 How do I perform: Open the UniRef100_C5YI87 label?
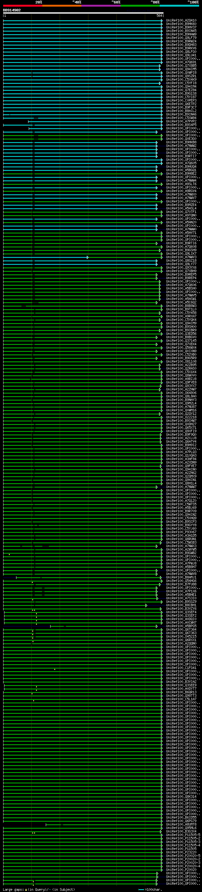coord(181,97)
